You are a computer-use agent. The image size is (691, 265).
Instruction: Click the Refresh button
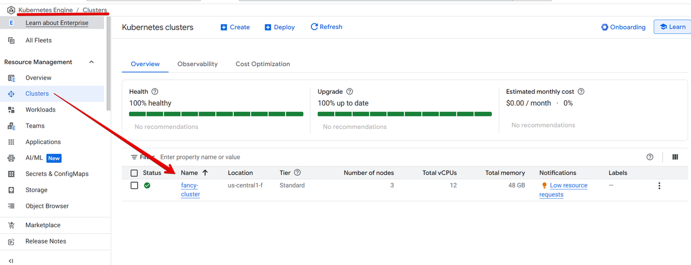[x=327, y=27]
